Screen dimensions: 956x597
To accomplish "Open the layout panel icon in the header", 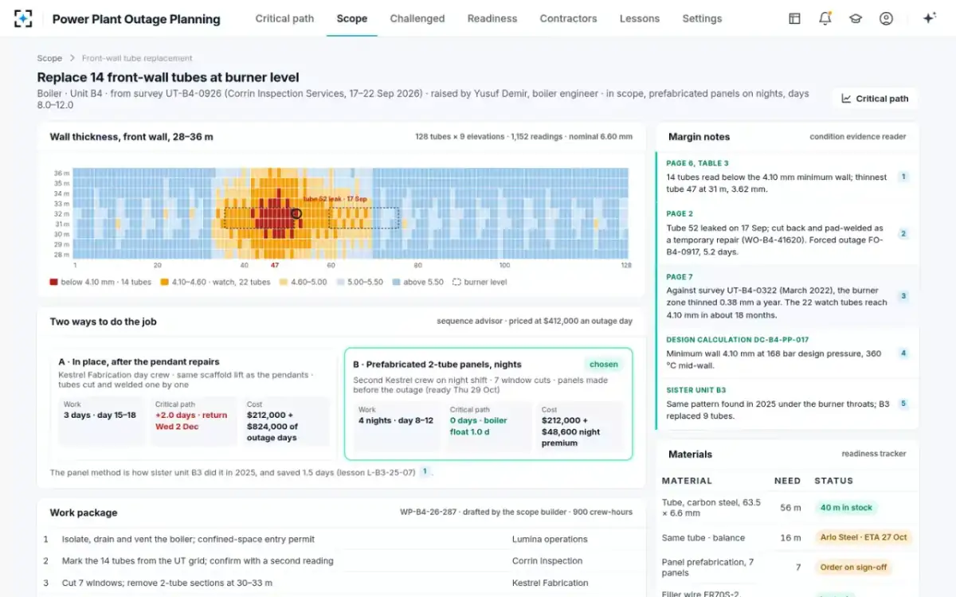I will [794, 18].
